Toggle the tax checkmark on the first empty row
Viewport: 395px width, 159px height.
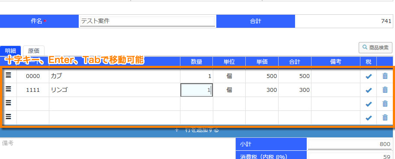pos(369,104)
